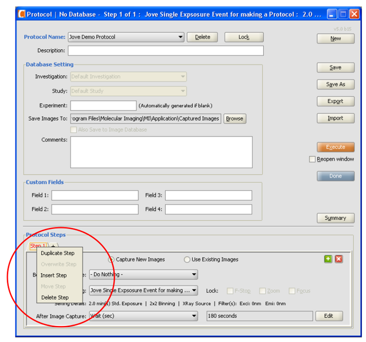Click Browse for image save location
Viewport: 366px width, 342px height.
(x=235, y=119)
